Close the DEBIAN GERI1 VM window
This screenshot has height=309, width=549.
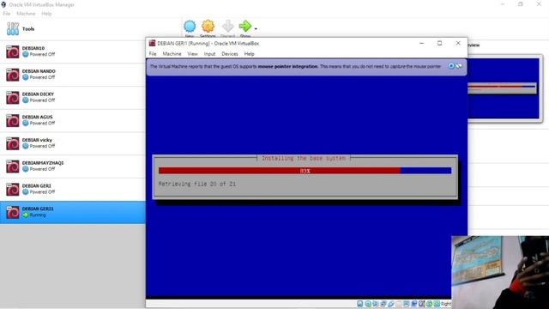tap(458, 43)
